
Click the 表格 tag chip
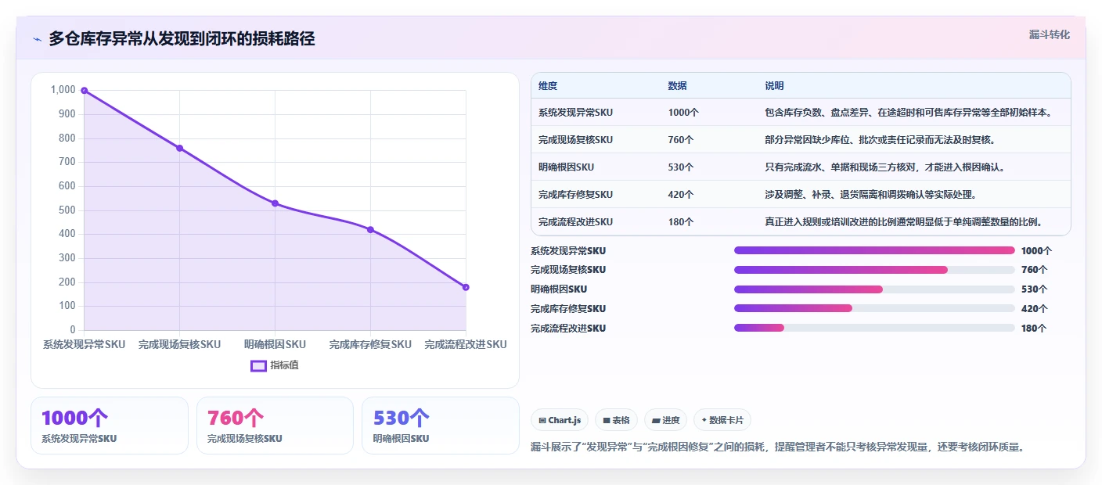tap(617, 420)
